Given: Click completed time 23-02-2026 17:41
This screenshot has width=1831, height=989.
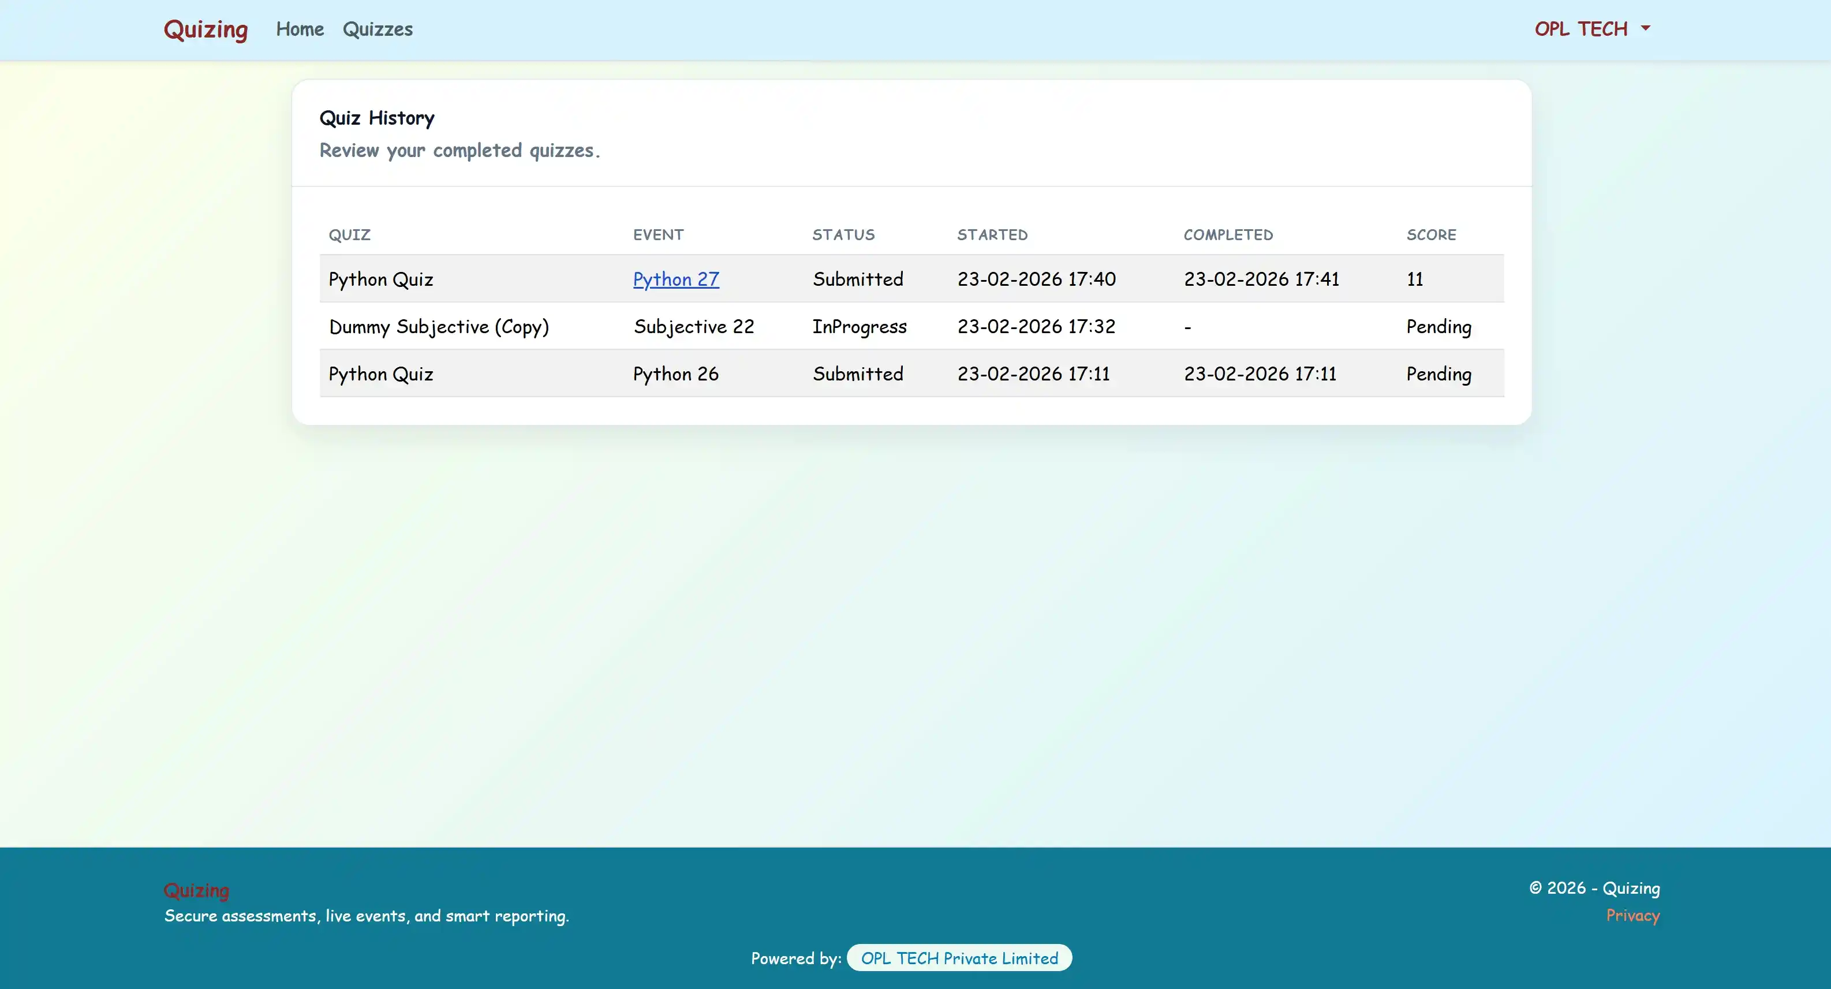Looking at the screenshot, I should point(1262,279).
